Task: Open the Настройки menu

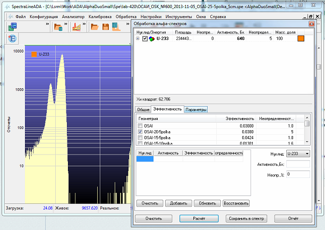Action: pos(151,16)
